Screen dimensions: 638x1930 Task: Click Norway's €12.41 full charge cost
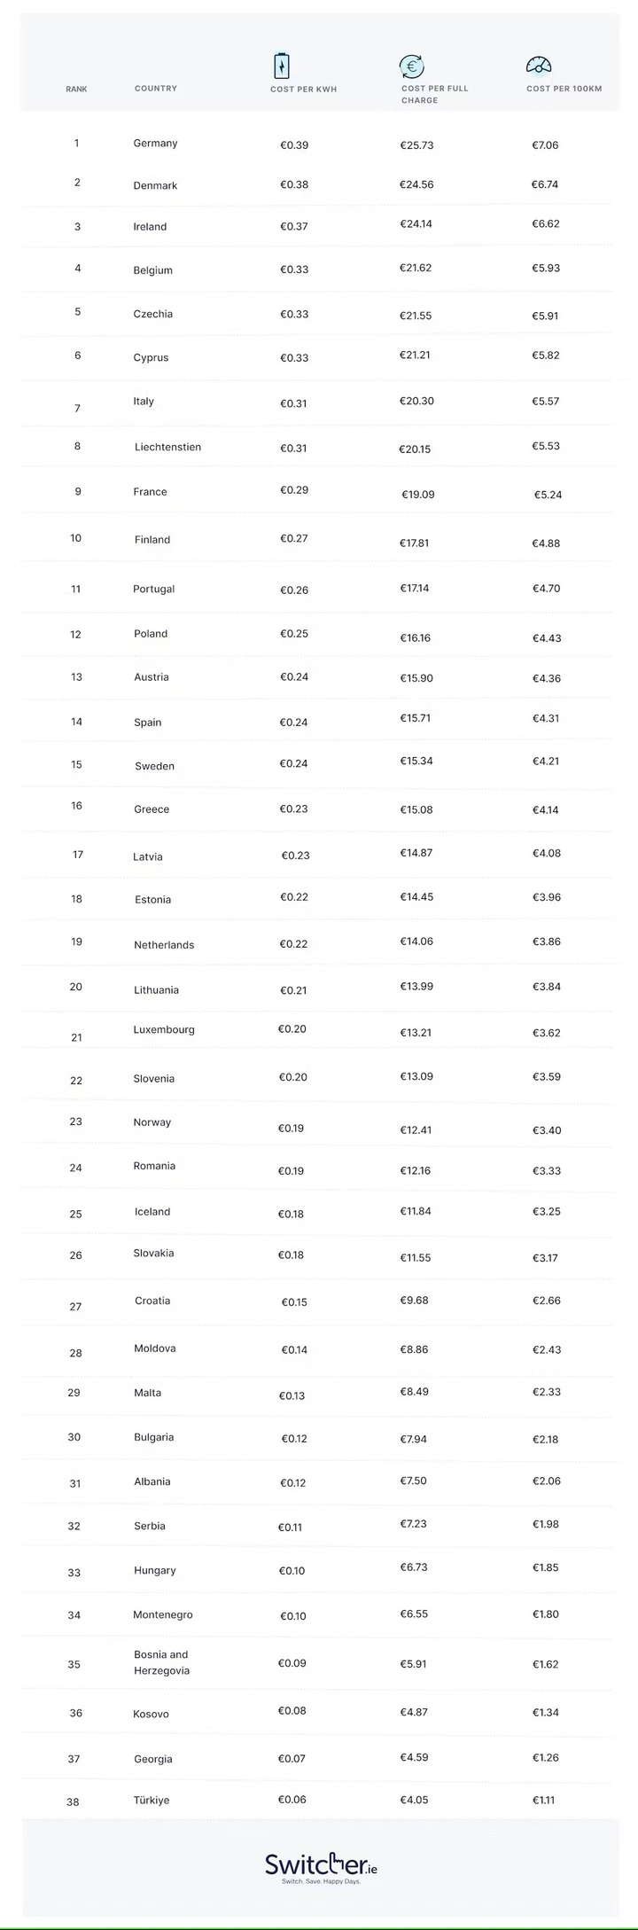pyautogui.click(x=416, y=1130)
